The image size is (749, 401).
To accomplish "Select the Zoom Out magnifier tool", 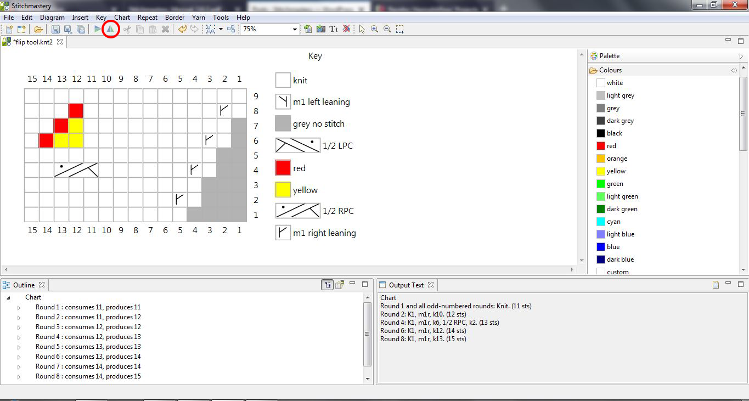I will click(387, 29).
